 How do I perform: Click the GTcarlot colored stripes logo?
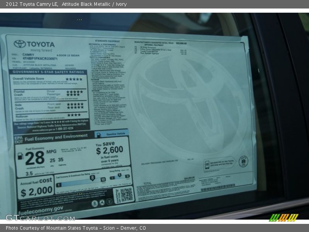pos(283,218)
